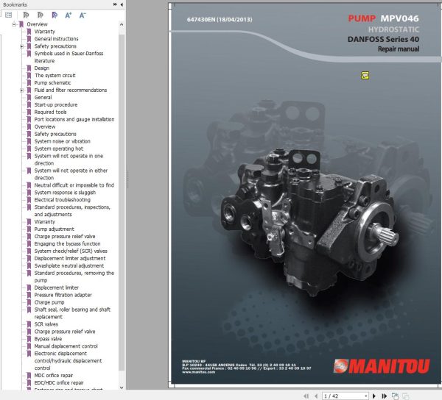Open Symbols used in Sauer-Danfoss literature bookmark
Image resolution: width=442 pixels, height=400 pixels.
[x=69, y=57]
